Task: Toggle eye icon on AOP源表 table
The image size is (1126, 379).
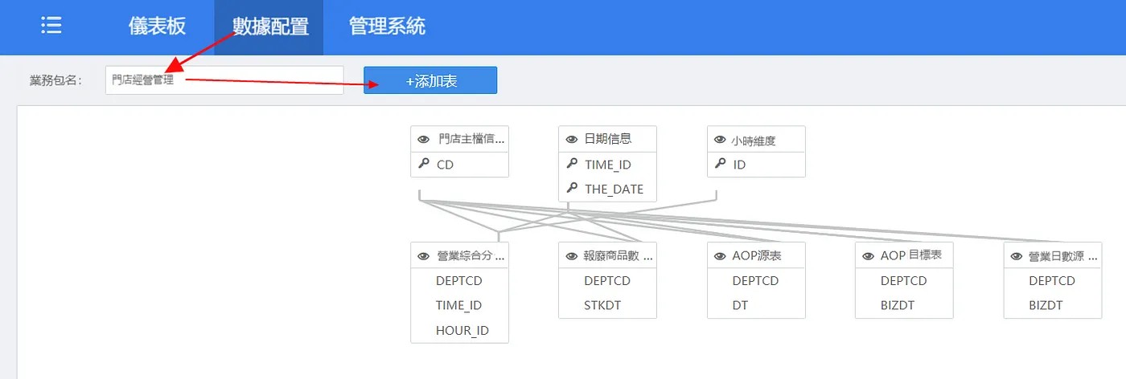Action: click(720, 256)
